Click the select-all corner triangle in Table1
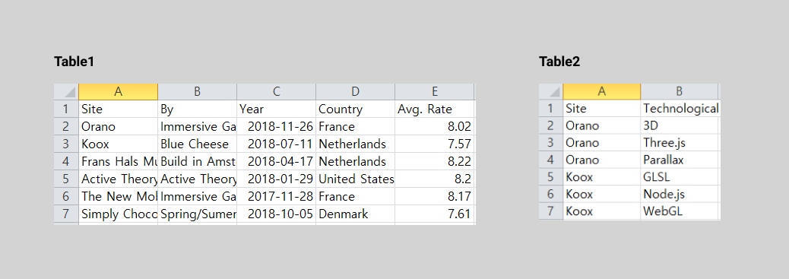Viewport: 789px width, 279px height. [66, 92]
